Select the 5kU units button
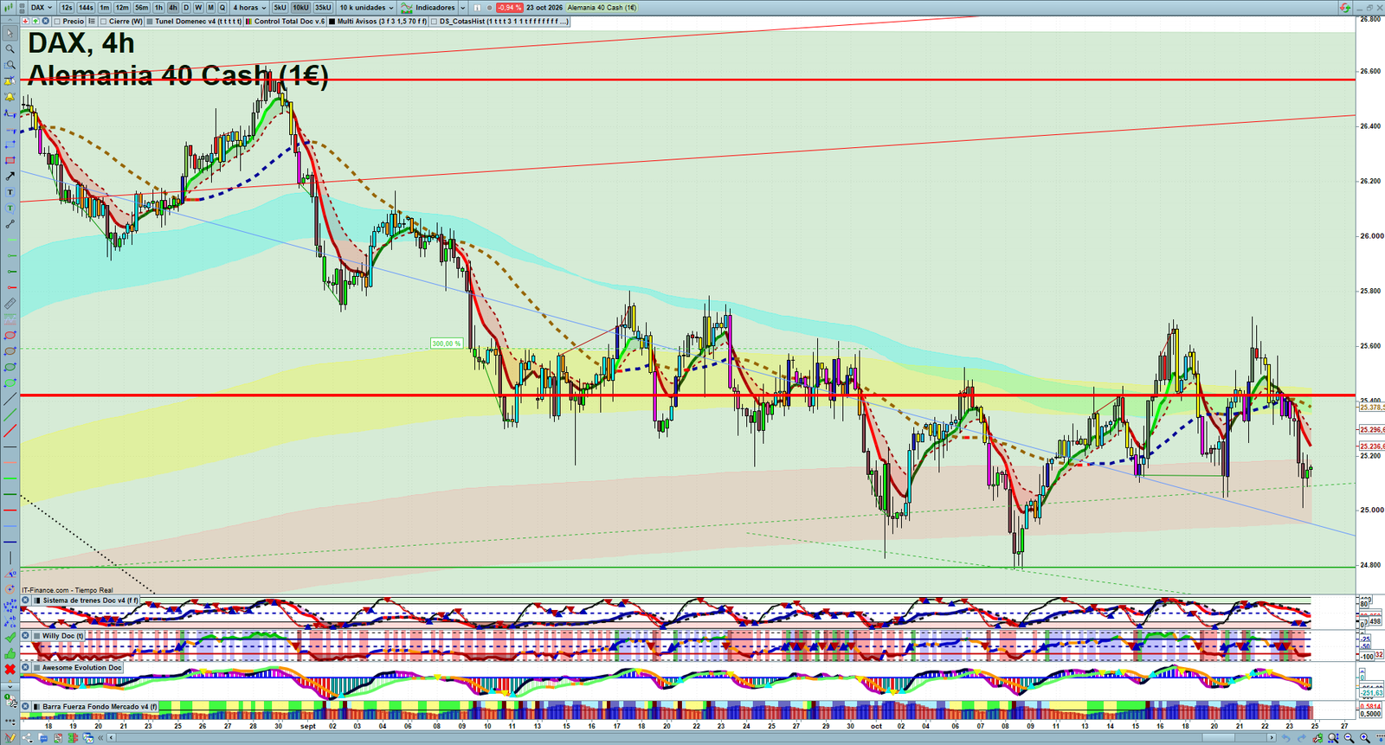The width and height of the screenshot is (1385, 745). (x=280, y=7)
